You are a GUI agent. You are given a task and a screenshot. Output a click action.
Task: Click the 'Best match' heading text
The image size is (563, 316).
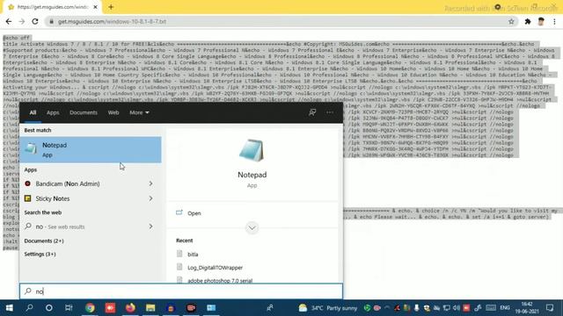point(38,130)
